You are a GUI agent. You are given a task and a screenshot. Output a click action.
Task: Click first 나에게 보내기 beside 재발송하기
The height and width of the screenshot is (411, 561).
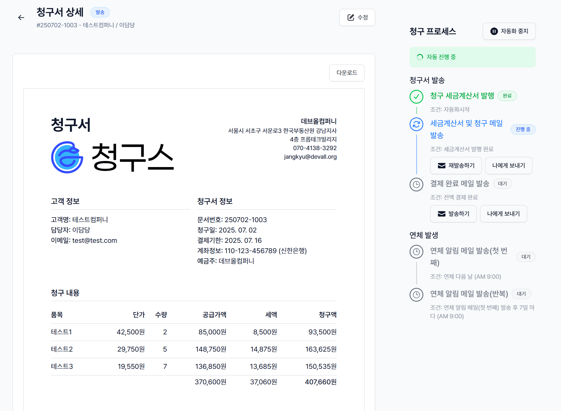(509, 166)
